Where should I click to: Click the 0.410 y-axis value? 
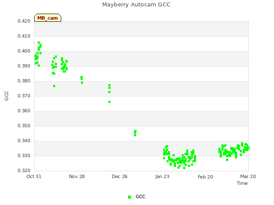[24, 36]
